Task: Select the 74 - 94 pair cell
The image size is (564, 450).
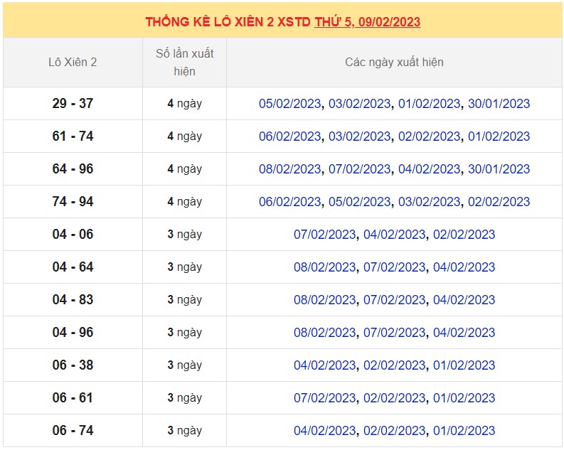Action: click(x=73, y=202)
